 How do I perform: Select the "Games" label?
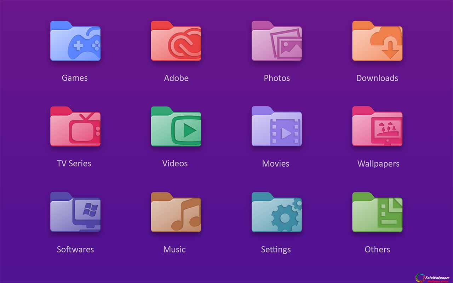(75, 78)
